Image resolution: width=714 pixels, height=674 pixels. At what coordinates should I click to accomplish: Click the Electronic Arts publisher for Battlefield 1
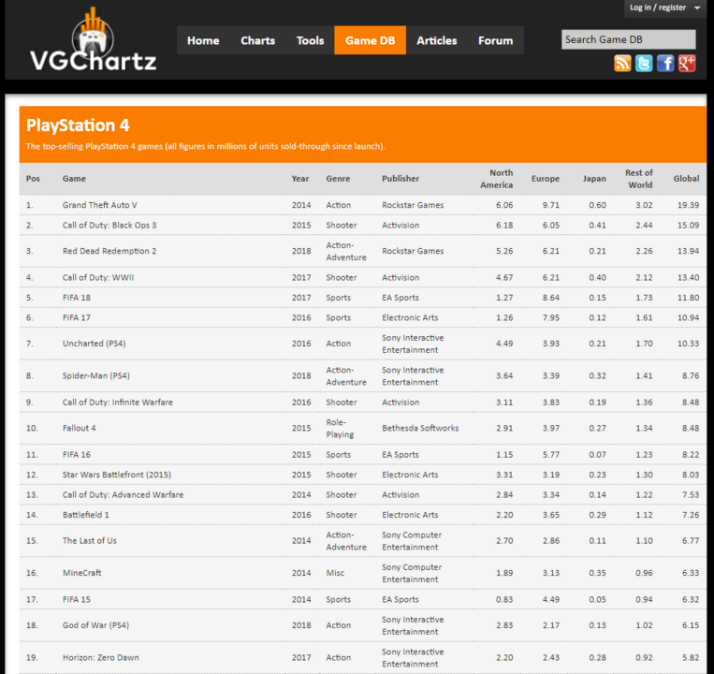(x=410, y=515)
